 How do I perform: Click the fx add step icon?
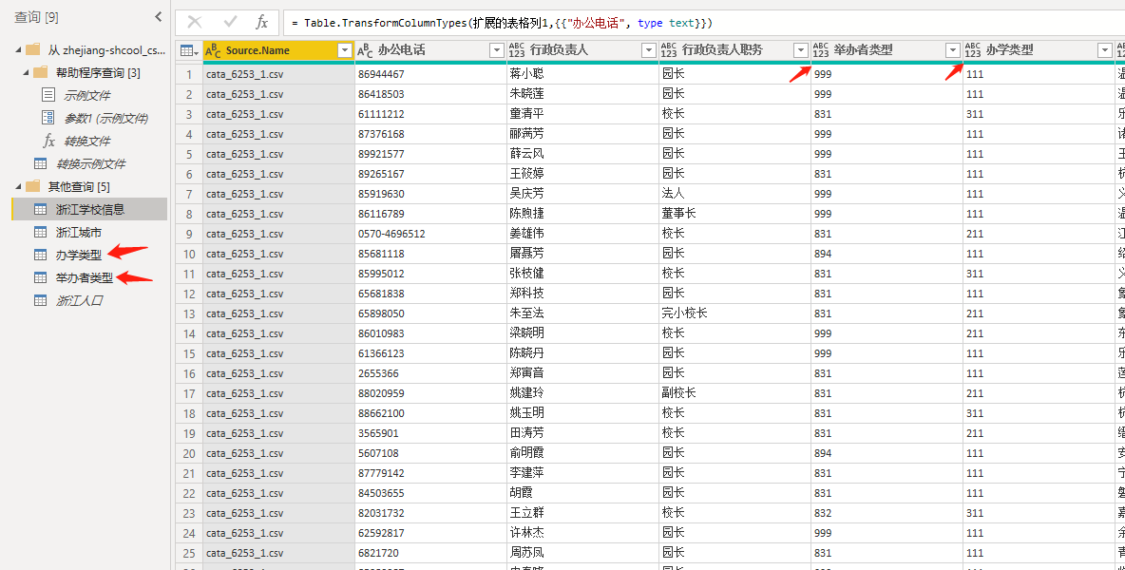coord(262,22)
